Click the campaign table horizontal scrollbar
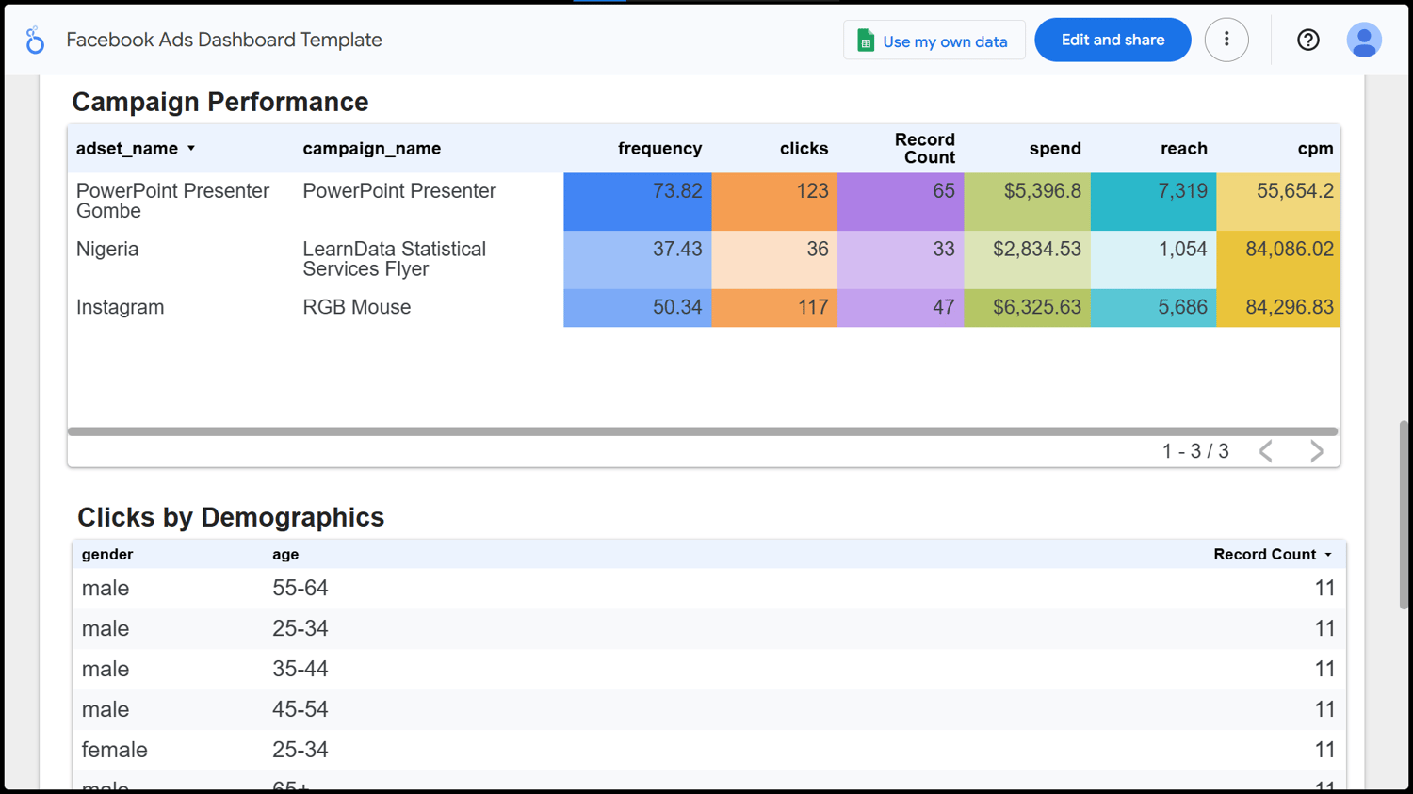This screenshot has height=794, width=1413. [703, 431]
